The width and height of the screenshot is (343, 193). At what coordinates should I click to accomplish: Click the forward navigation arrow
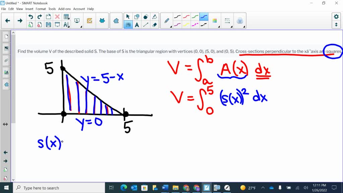20,20
